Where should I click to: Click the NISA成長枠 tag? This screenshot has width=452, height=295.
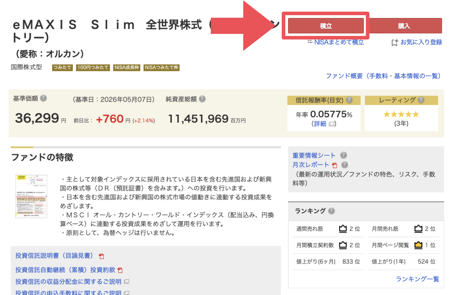pyautogui.click(x=127, y=68)
